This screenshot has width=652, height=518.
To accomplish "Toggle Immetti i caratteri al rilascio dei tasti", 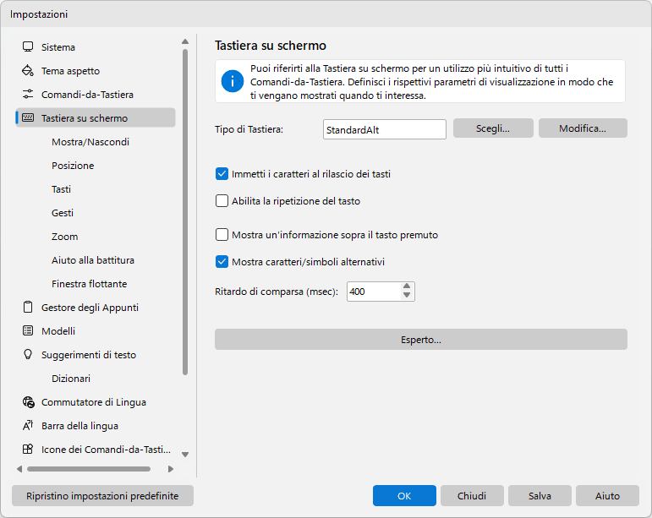I will coord(222,173).
